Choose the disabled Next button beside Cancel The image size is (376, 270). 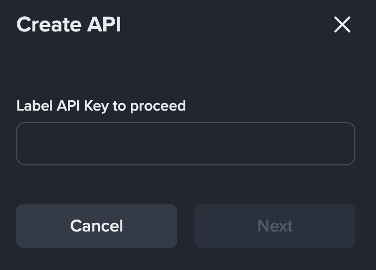tap(275, 226)
